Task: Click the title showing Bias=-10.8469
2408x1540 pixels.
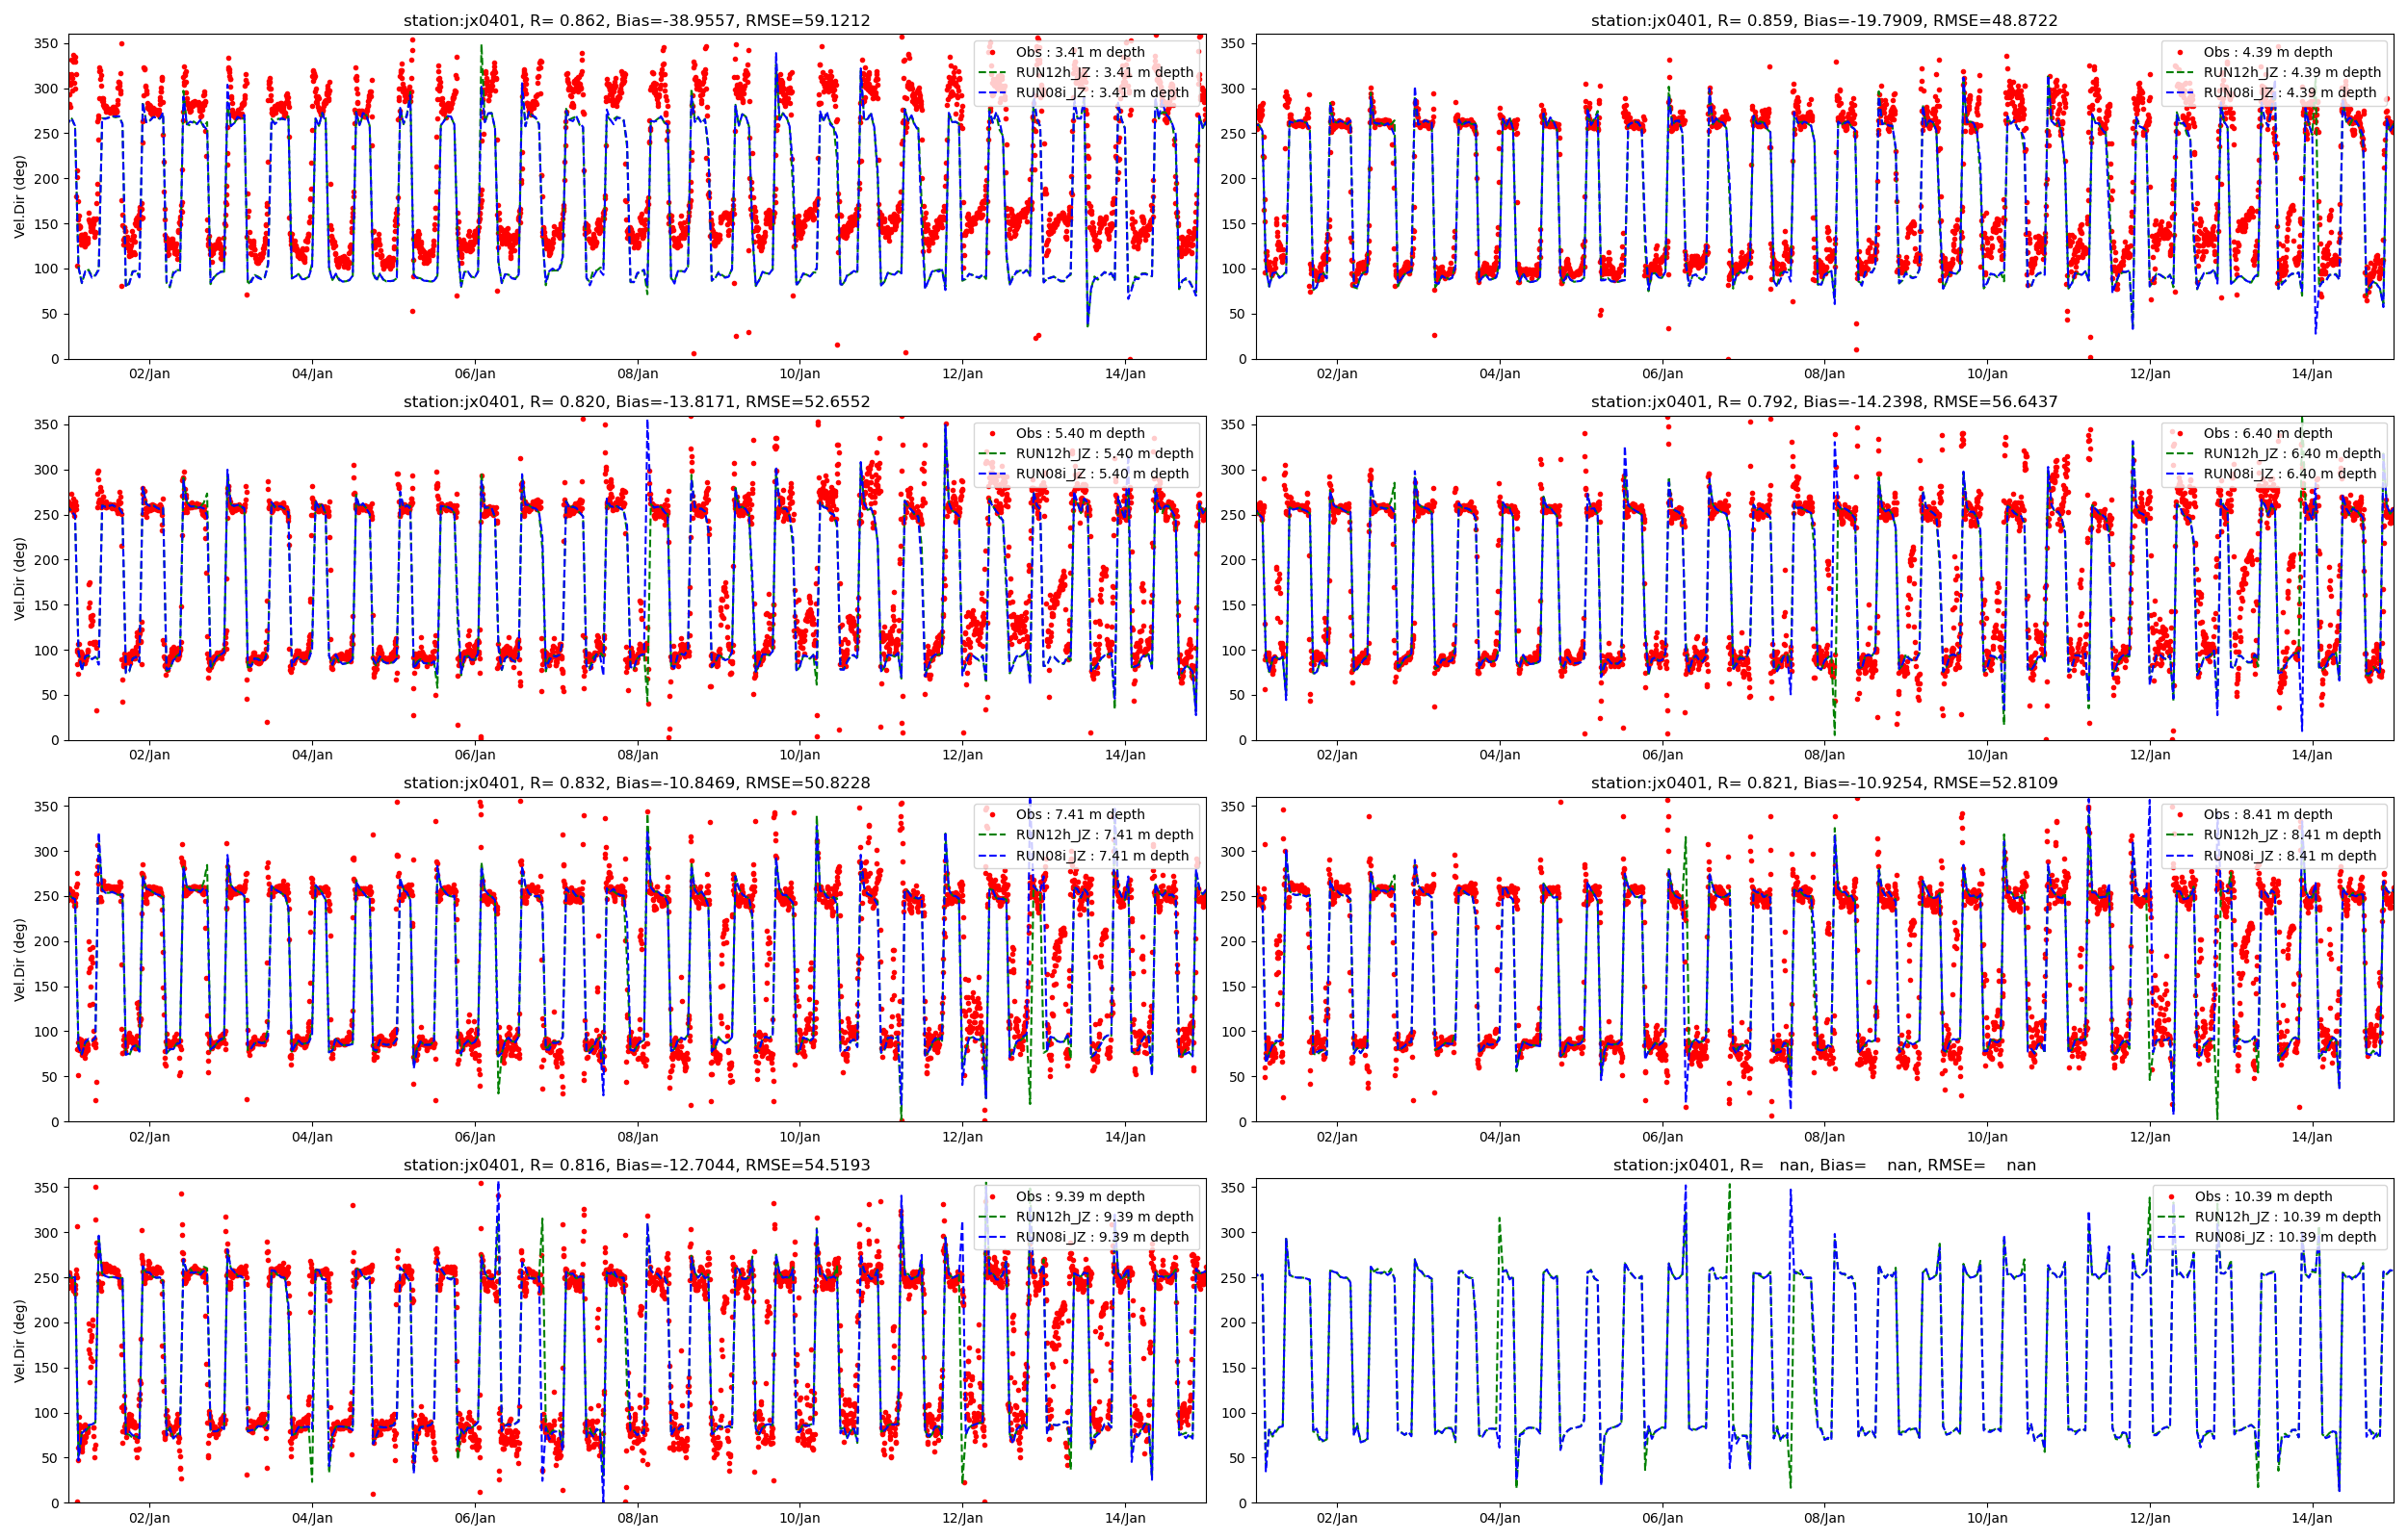Action: (637, 783)
